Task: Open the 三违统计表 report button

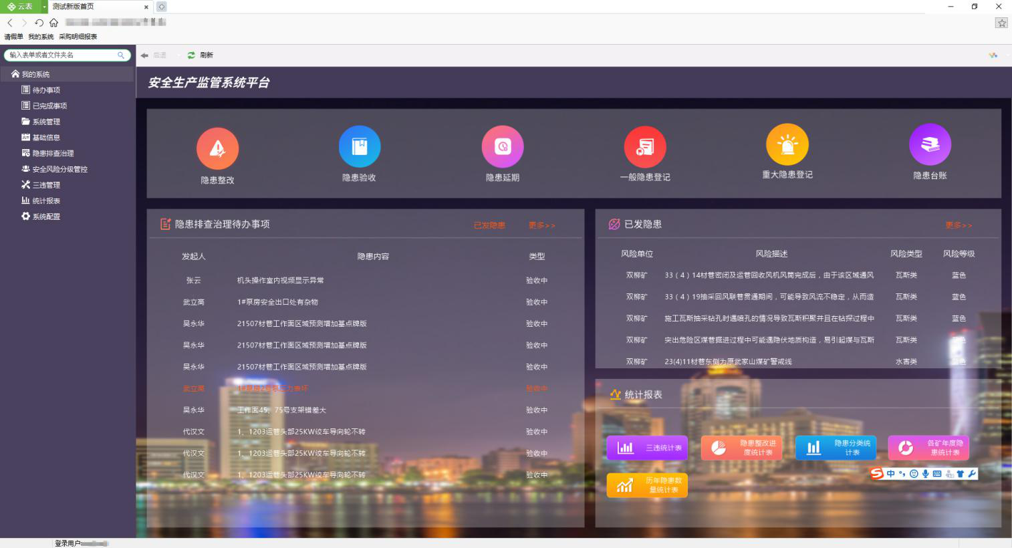Action: click(647, 448)
